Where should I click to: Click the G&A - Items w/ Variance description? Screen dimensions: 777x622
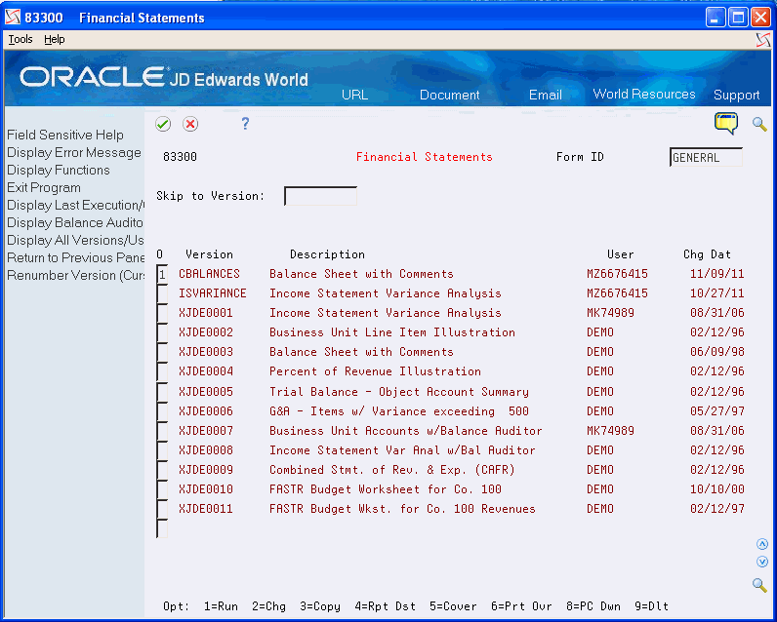(399, 411)
